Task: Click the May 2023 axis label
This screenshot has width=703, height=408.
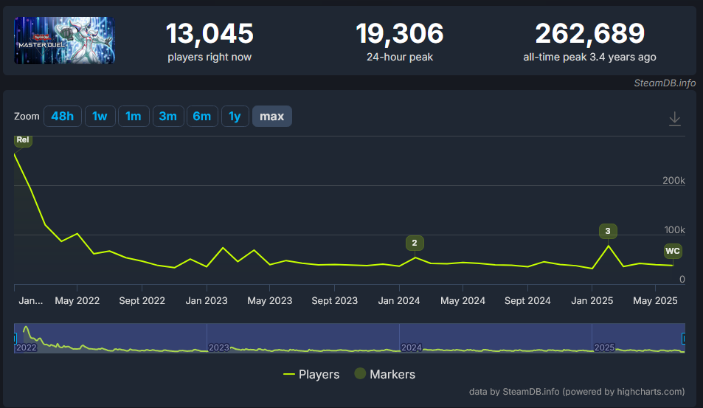Action: (x=270, y=301)
